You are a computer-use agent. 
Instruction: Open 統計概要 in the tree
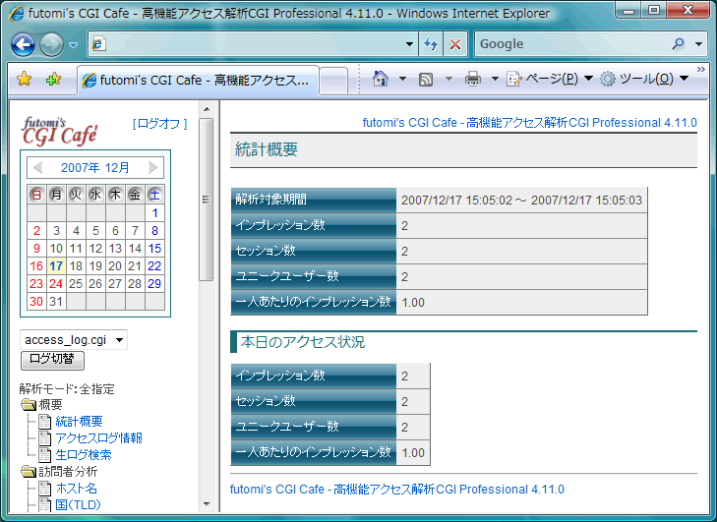tap(79, 421)
